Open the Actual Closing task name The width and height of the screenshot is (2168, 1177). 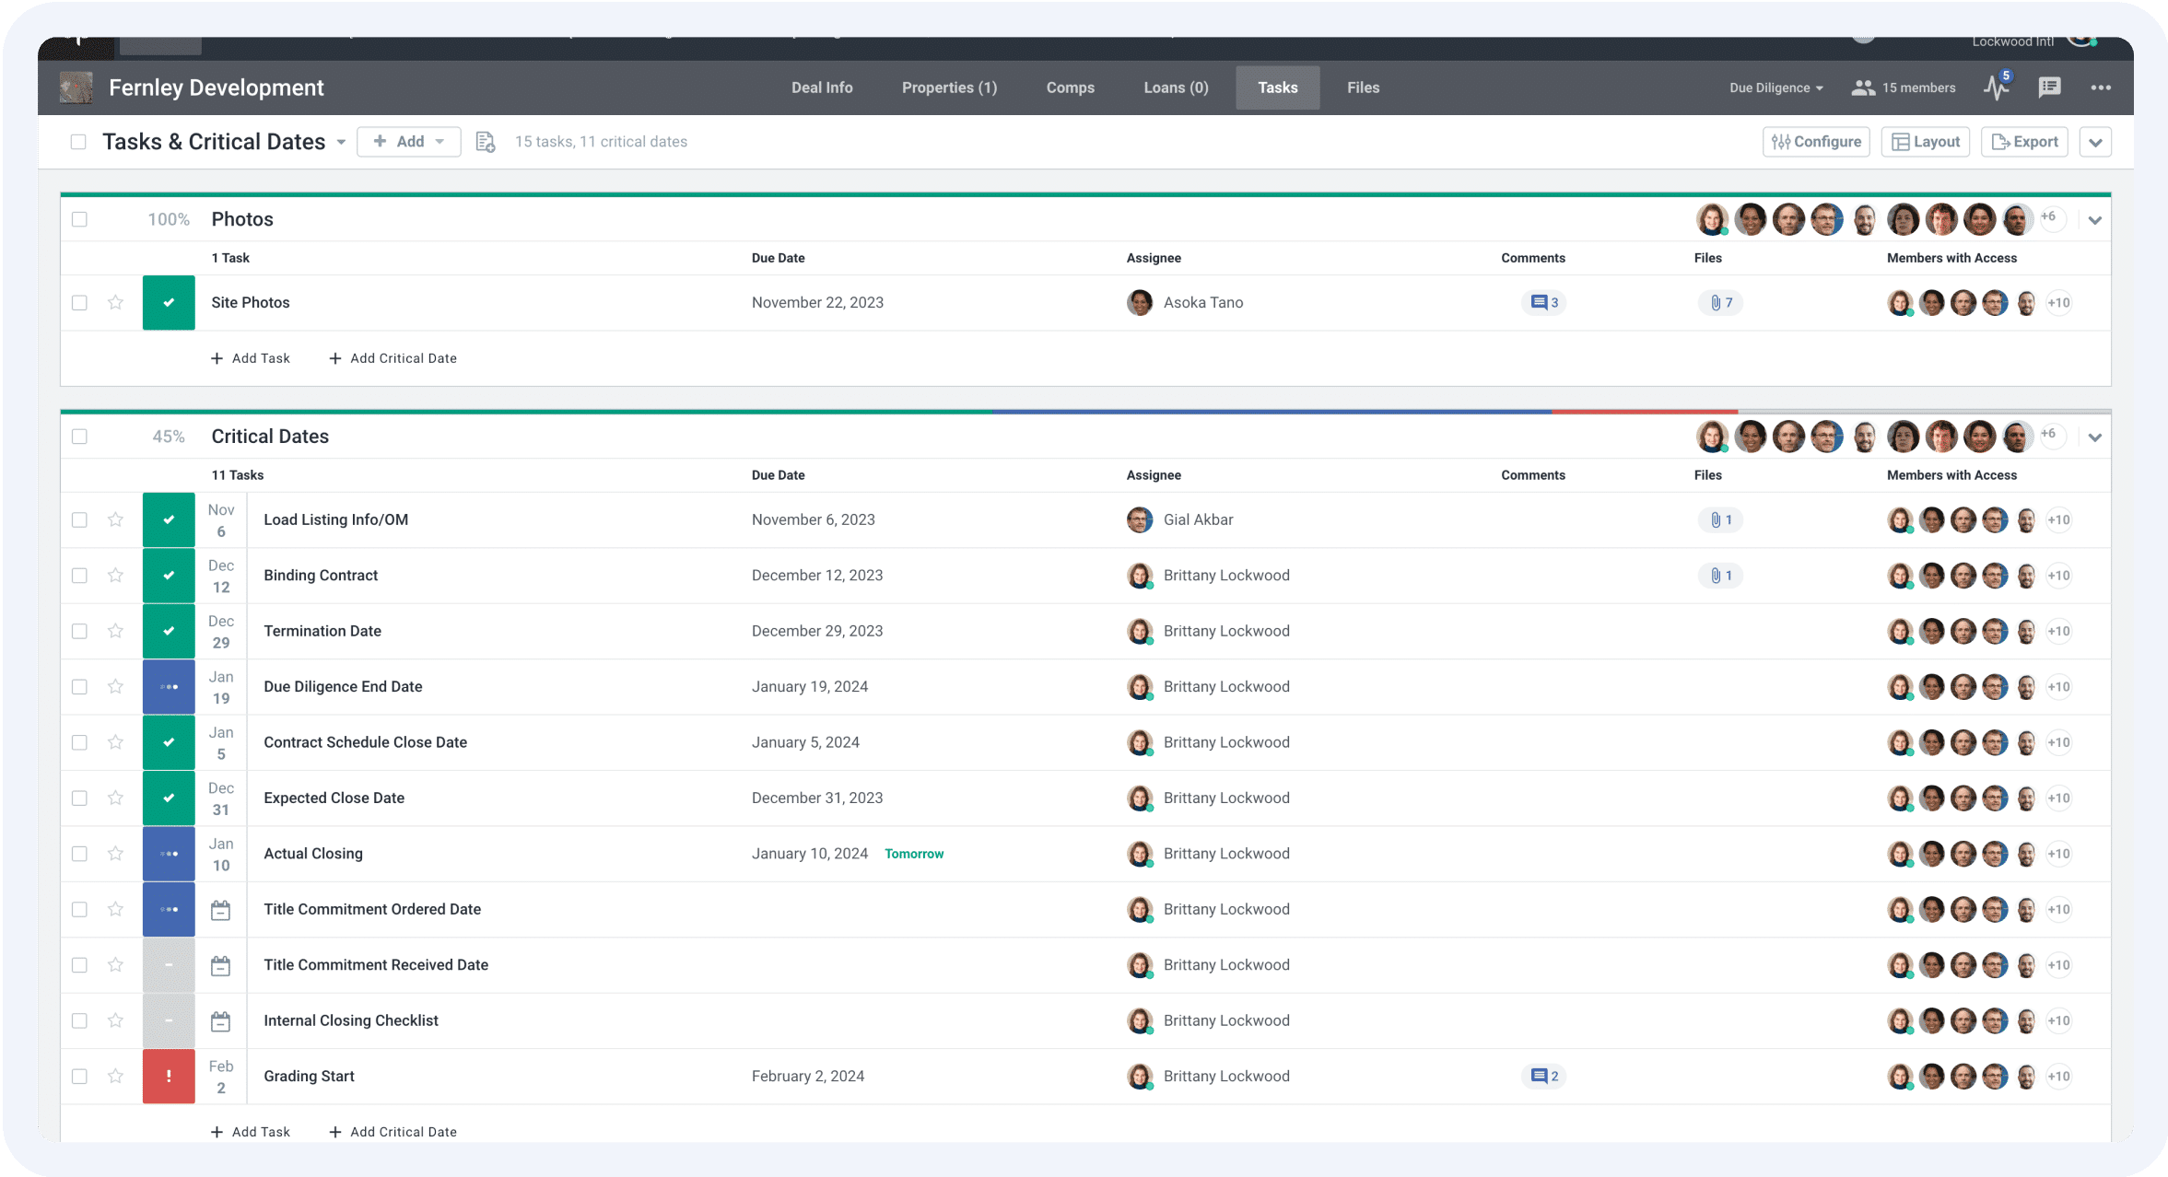313,854
